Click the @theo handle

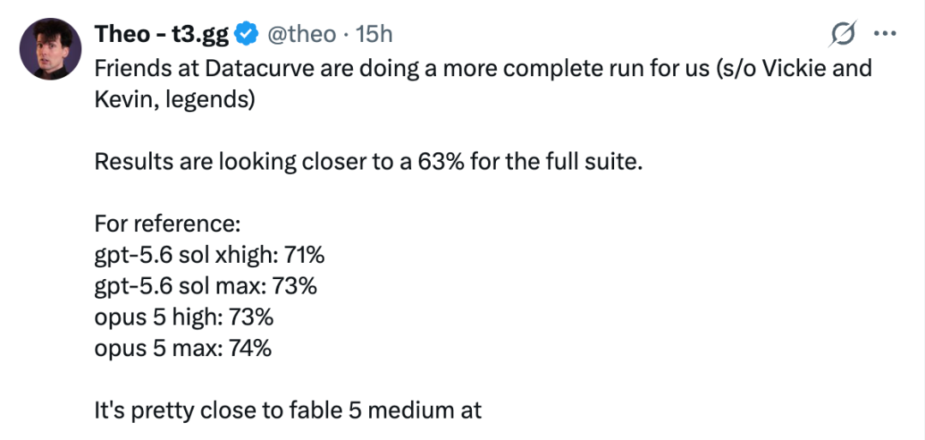(301, 35)
